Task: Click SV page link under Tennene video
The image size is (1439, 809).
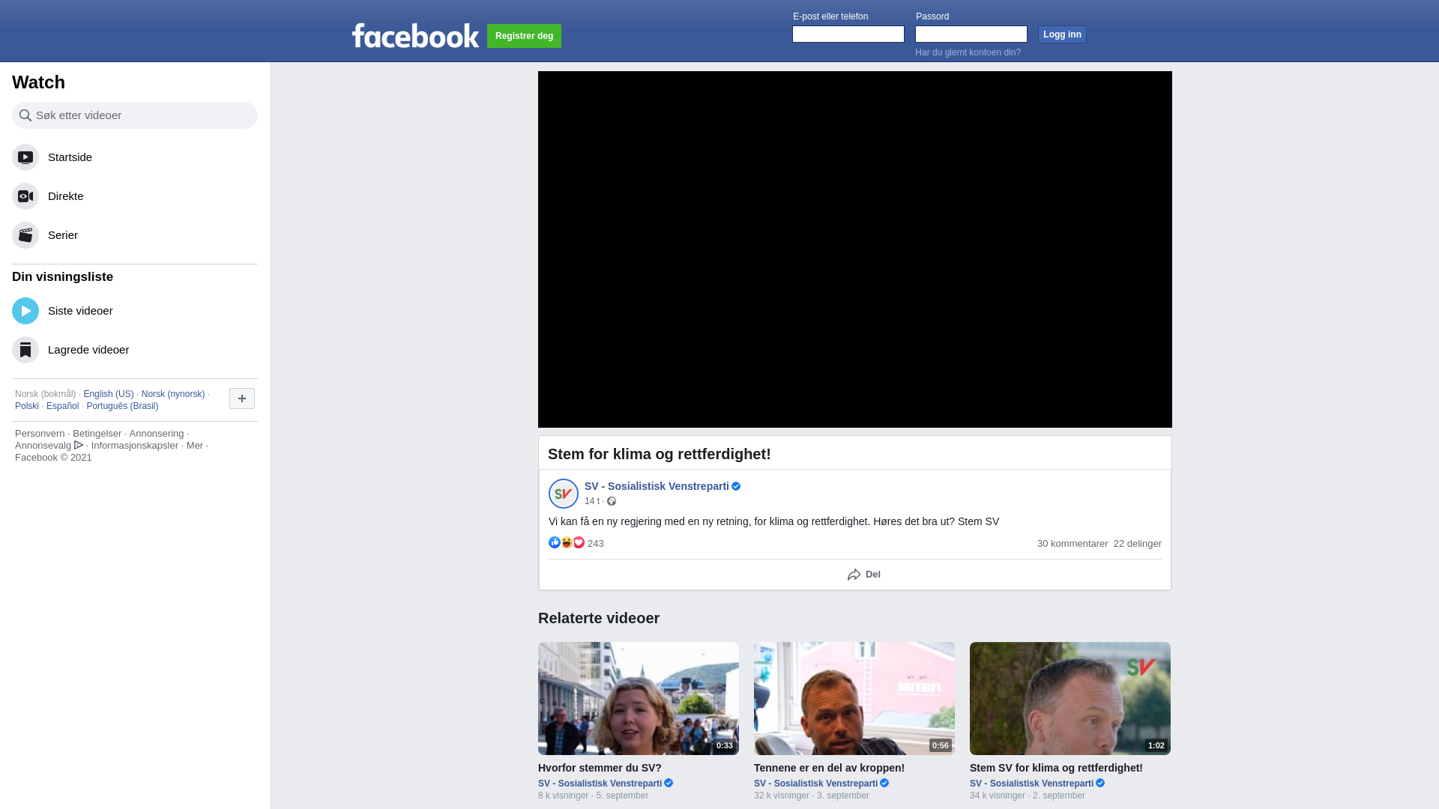Action: [x=815, y=784]
